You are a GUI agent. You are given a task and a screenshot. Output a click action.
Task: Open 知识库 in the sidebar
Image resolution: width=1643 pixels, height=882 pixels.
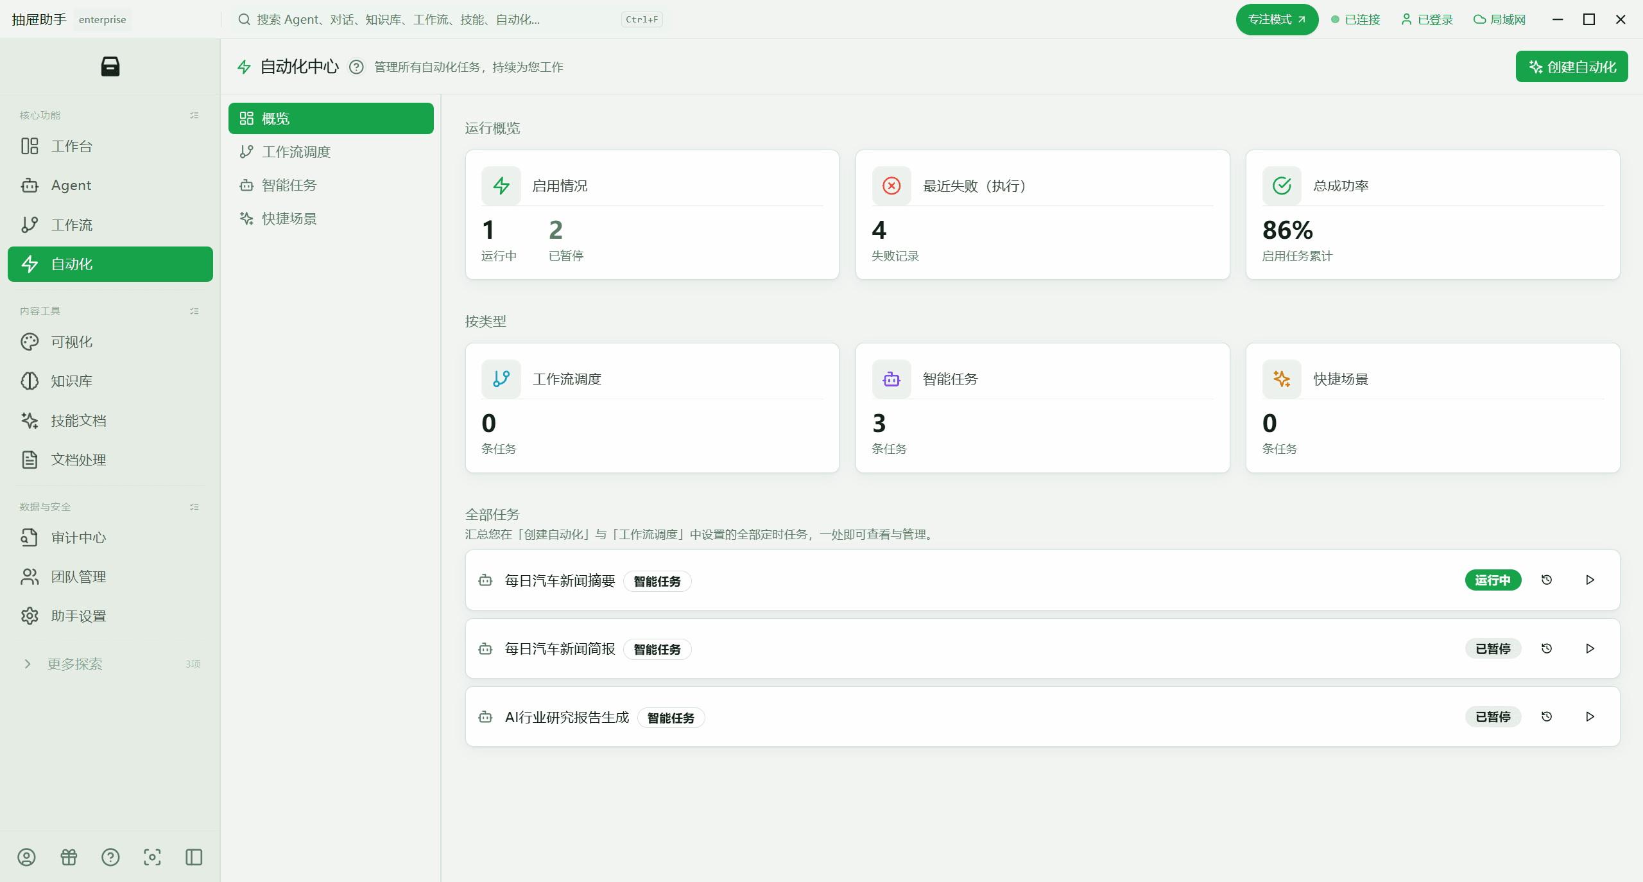pyautogui.click(x=110, y=381)
